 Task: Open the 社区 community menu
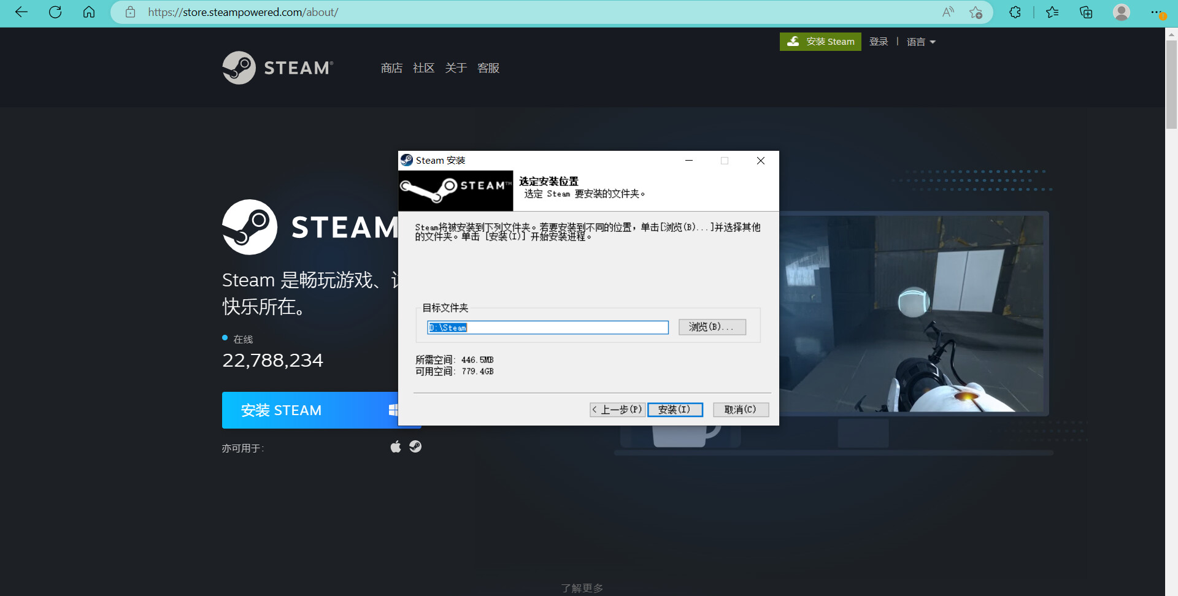pyautogui.click(x=424, y=68)
